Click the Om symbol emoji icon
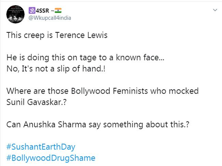 pyautogui.click(x=32, y=10)
